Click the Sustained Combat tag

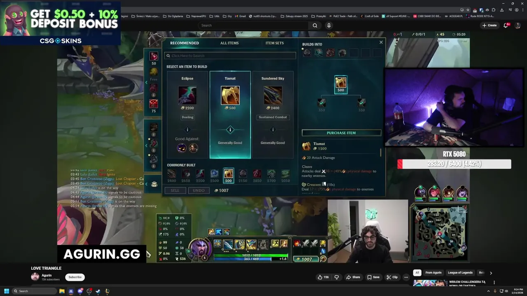(273, 117)
